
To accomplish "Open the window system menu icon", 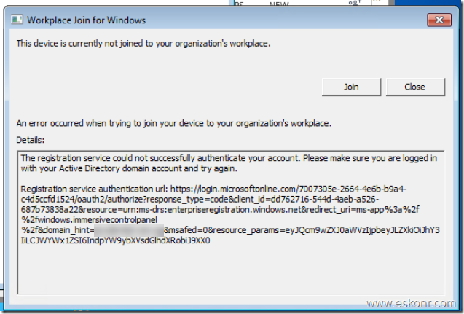I will pos(17,20).
